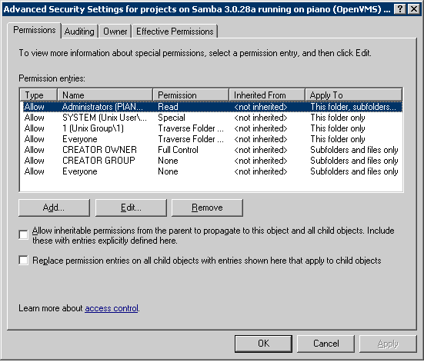Open the access control help link

(112, 308)
